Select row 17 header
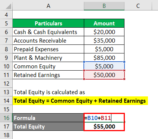 point(6,126)
